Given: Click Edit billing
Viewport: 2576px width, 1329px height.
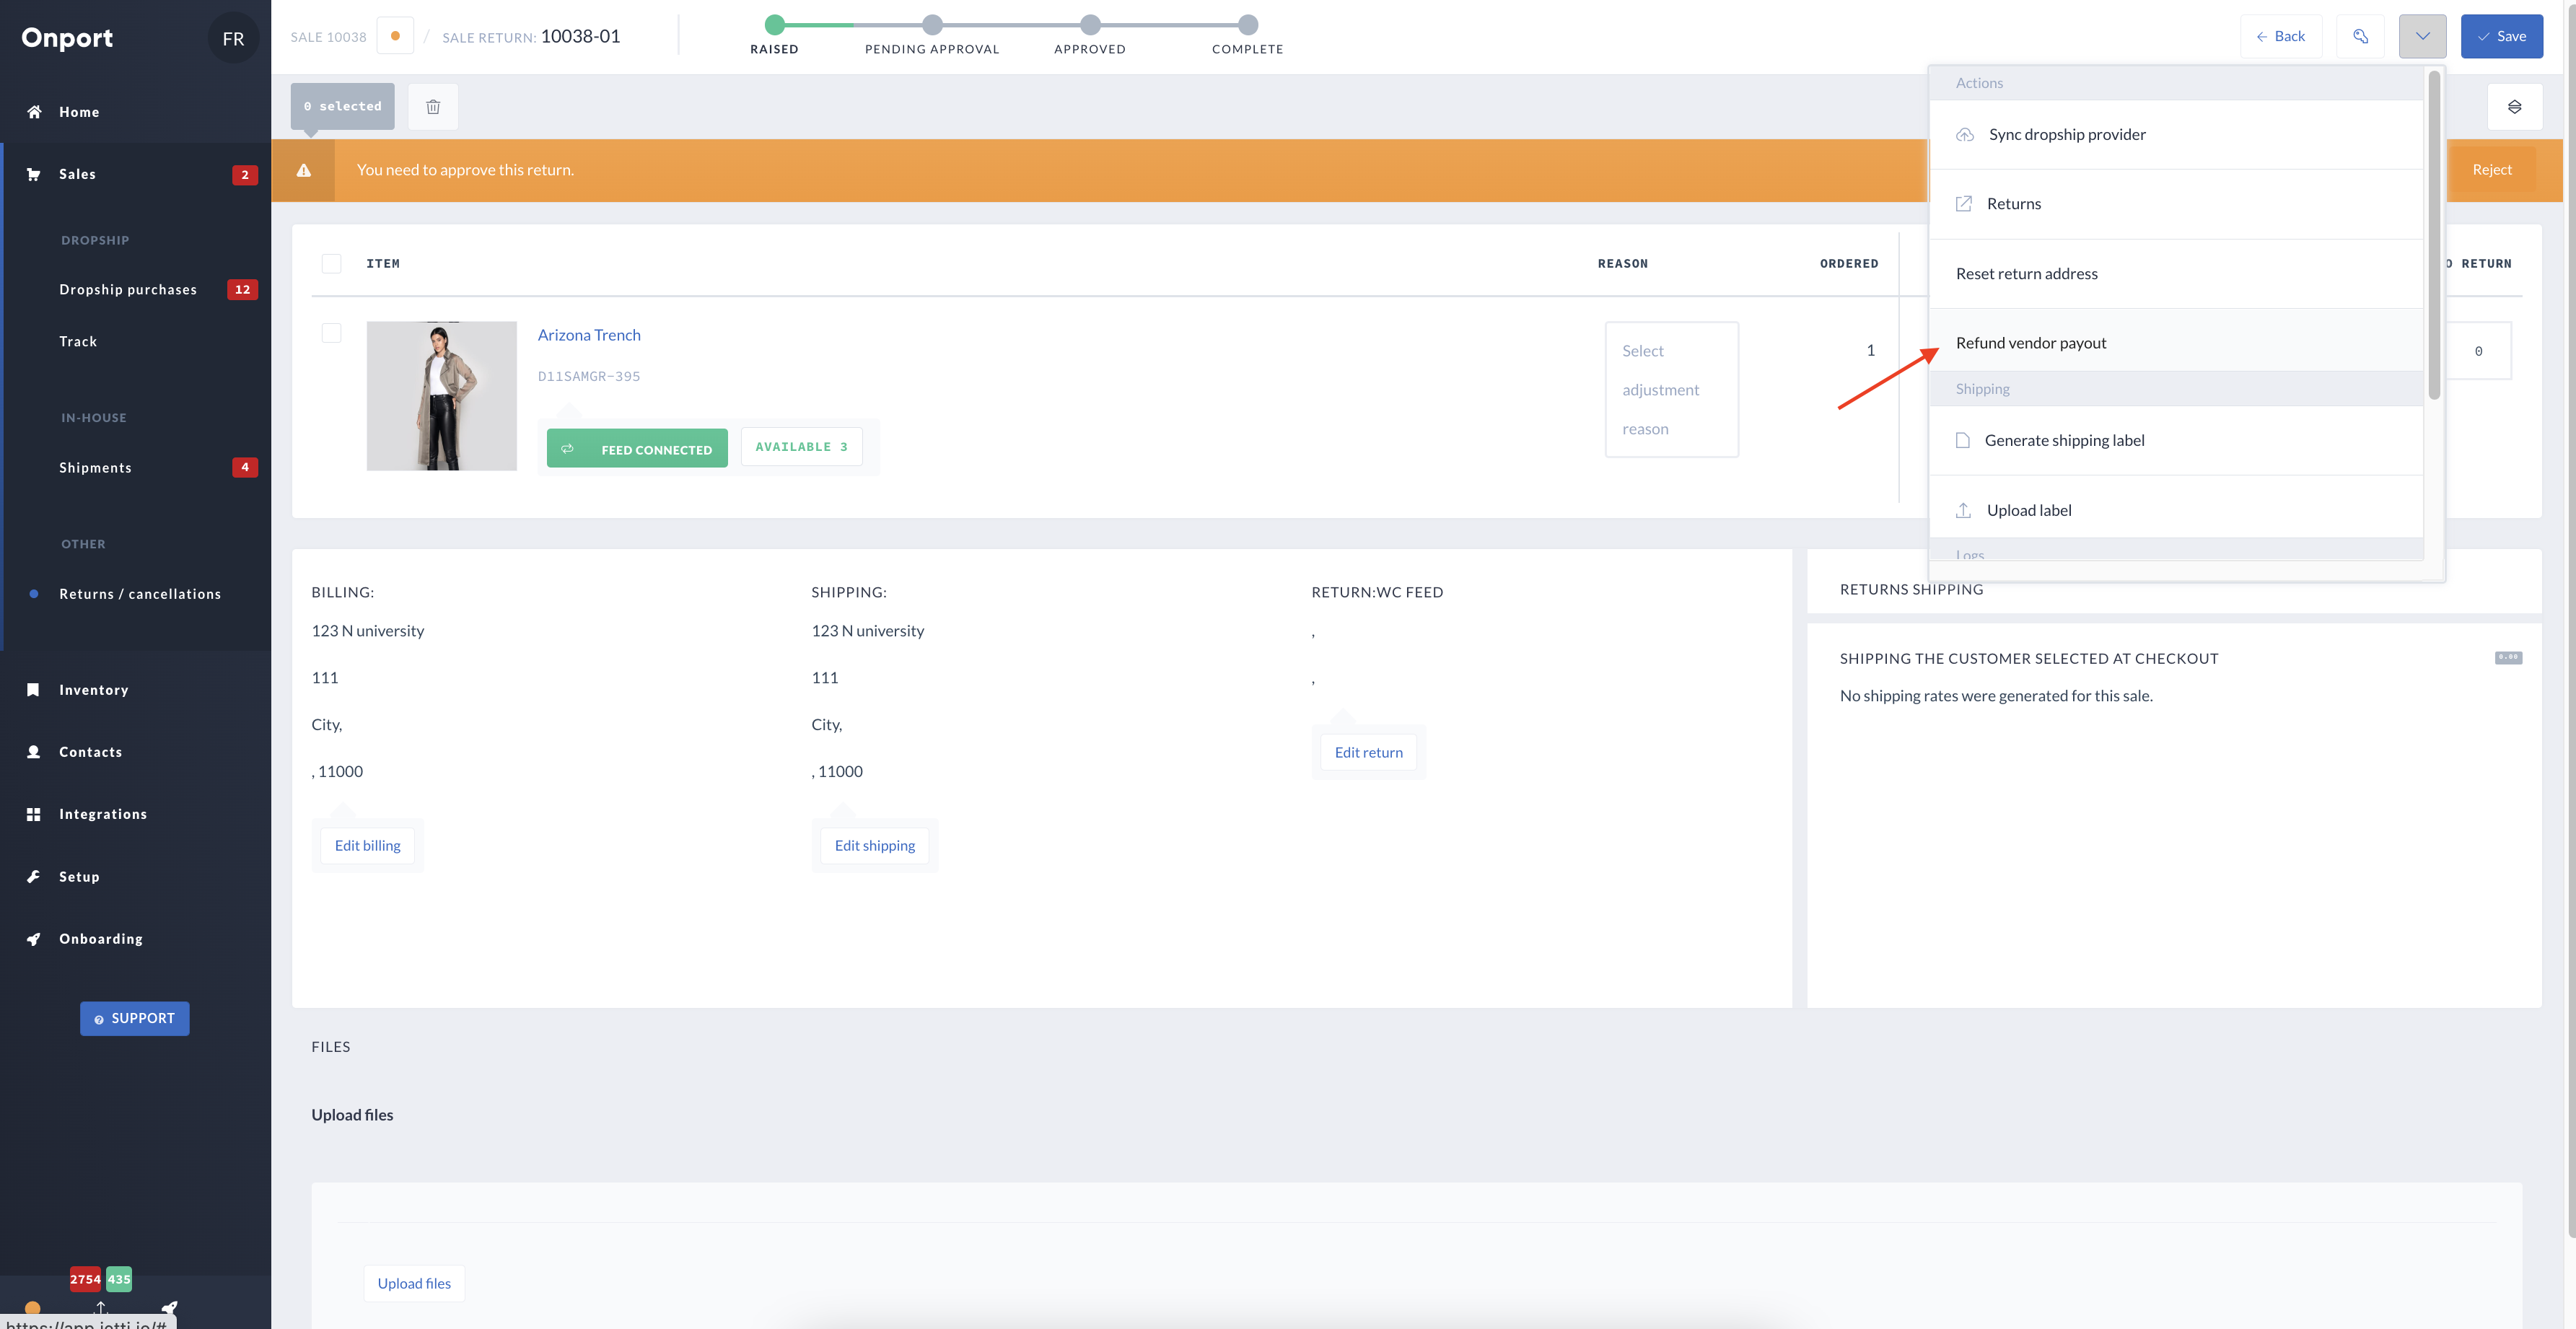Looking at the screenshot, I should click(367, 846).
